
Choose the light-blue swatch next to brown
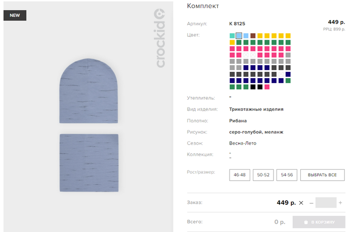pyautogui.click(x=246, y=36)
